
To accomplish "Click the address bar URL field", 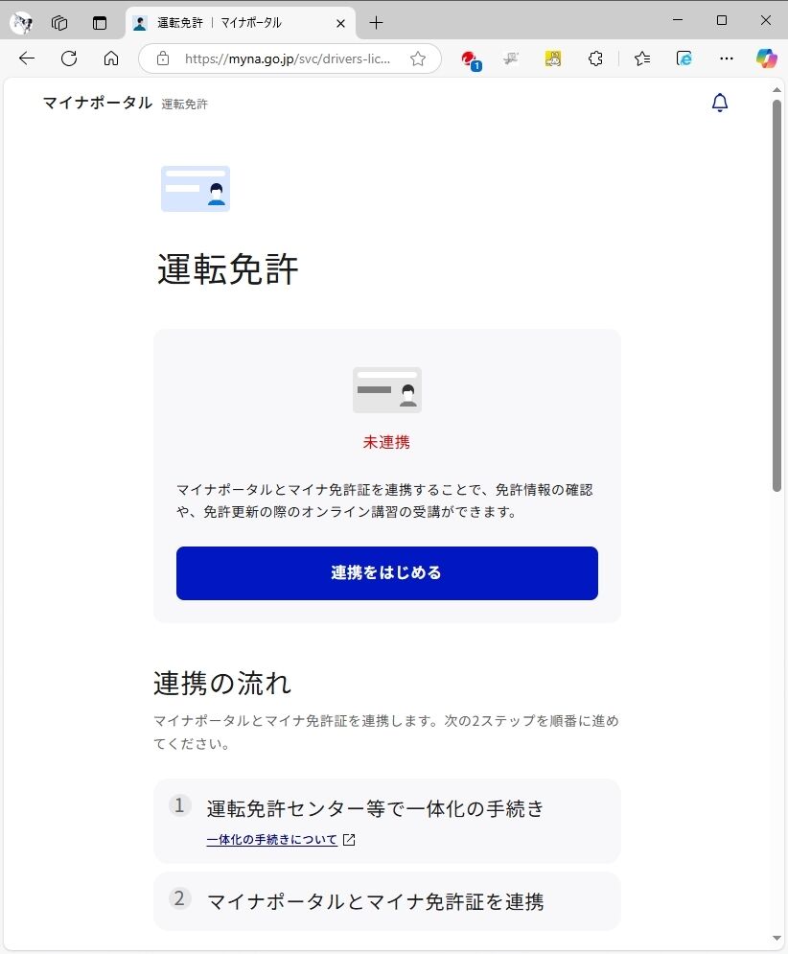I will 288,59.
